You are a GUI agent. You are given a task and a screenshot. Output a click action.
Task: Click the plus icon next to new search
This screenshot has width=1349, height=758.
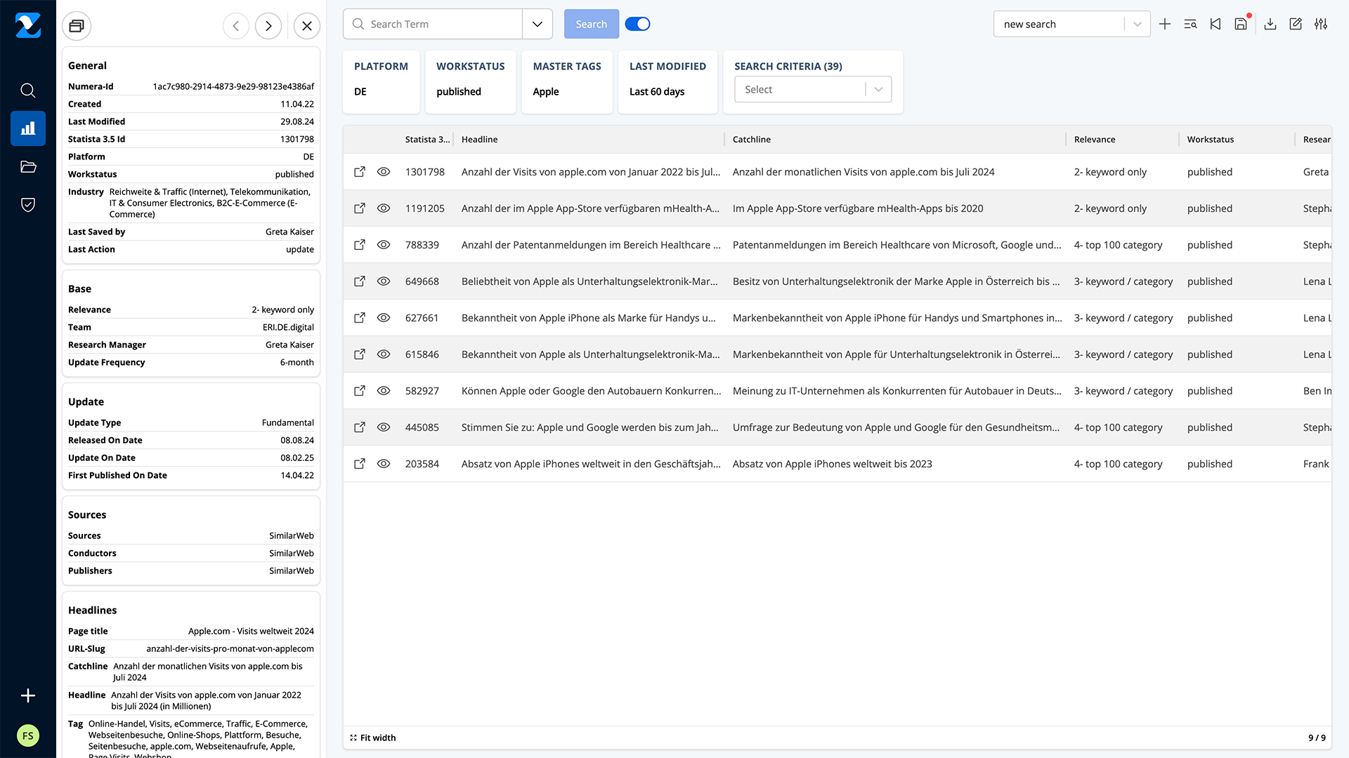point(1165,24)
